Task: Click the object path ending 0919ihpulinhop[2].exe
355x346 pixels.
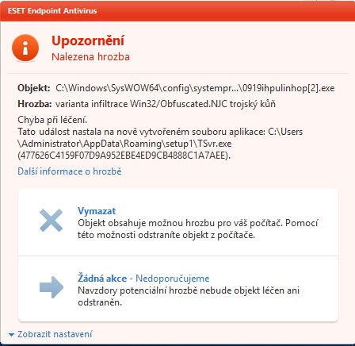Action: [195, 88]
